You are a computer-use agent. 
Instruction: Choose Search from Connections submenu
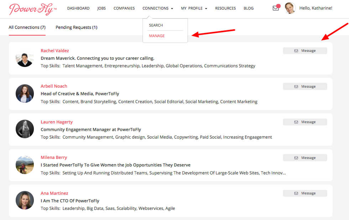(x=156, y=25)
